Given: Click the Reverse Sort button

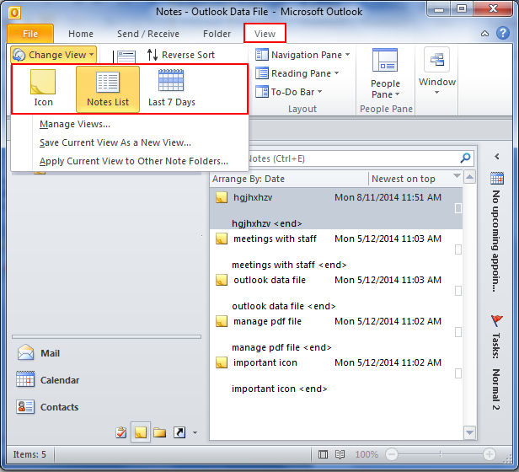Looking at the screenshot, I should [x=181, y=55].
